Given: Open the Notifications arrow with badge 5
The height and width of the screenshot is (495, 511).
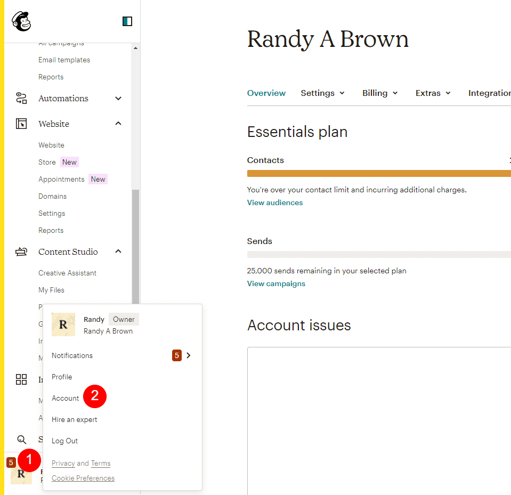Looking at the screenshot, I should pos(189,355).
